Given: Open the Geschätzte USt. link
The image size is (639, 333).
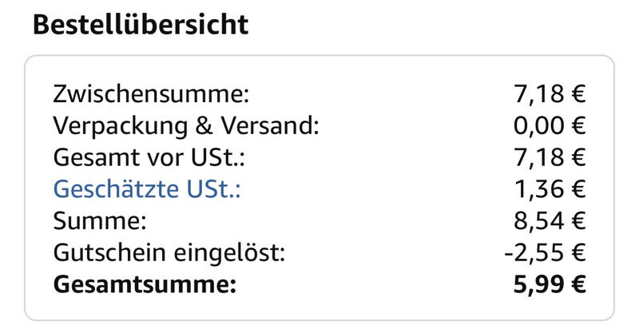Looking at the screenshot, I should click(146, 189).
